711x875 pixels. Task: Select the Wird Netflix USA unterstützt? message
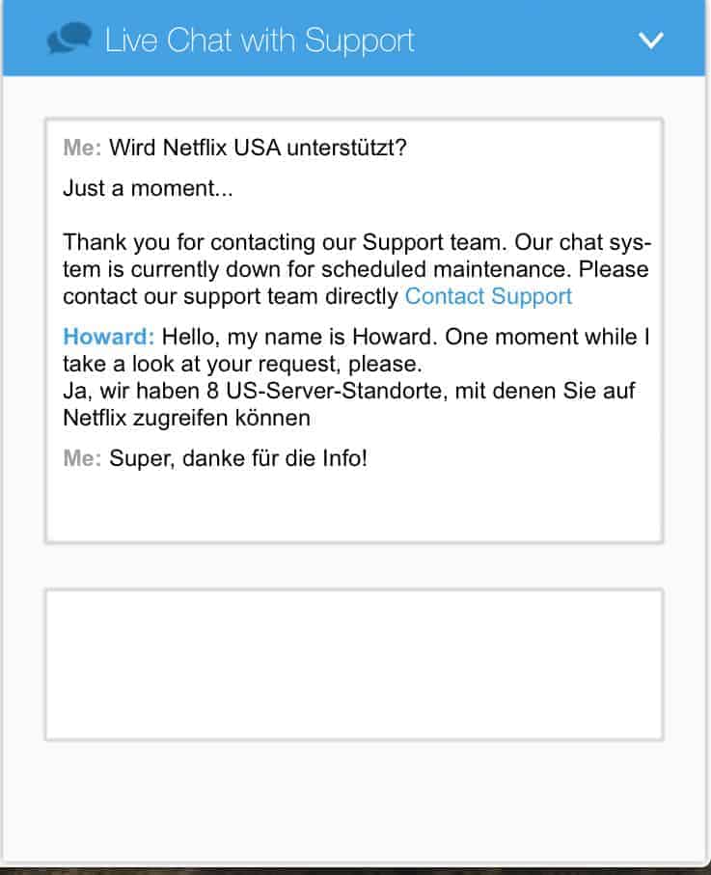tap(258, 148)
